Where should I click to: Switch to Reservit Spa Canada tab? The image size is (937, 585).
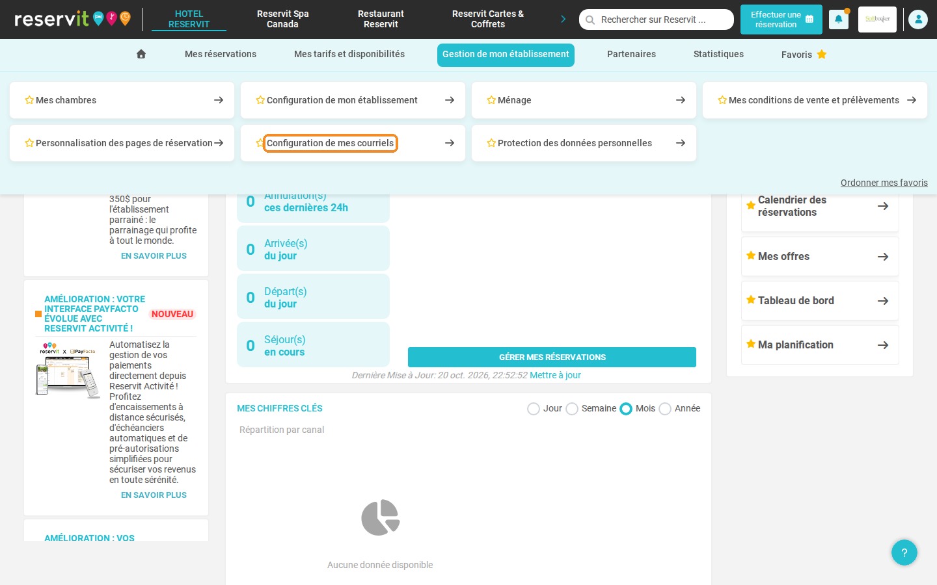click(282, 19)
